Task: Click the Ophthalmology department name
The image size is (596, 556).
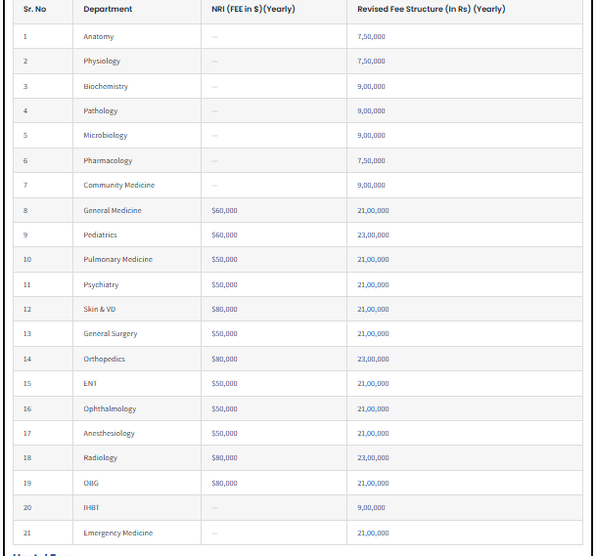Action: point(110,408)
